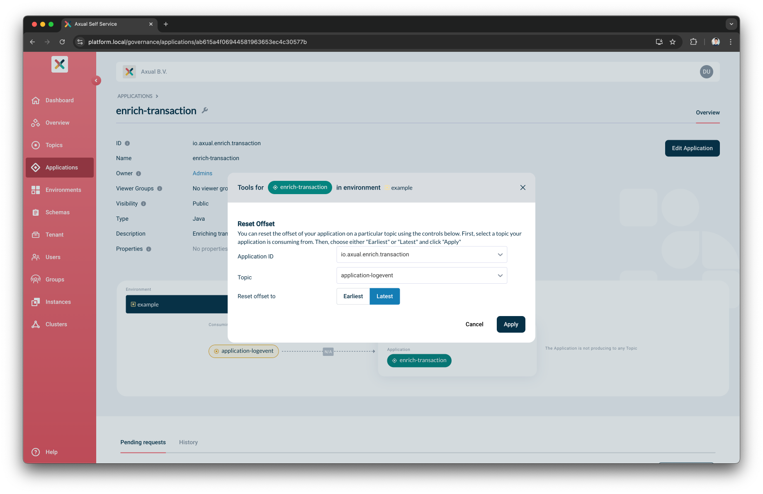Viewport: 763px width, 494px height.
Task: Open the Application ID dropdown
Action: [422, 255]
